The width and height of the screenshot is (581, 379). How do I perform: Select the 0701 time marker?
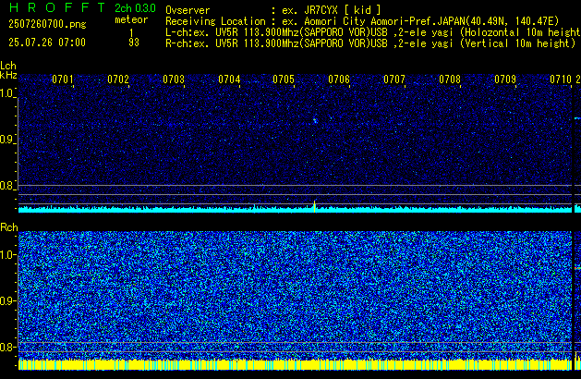(63, 79)
